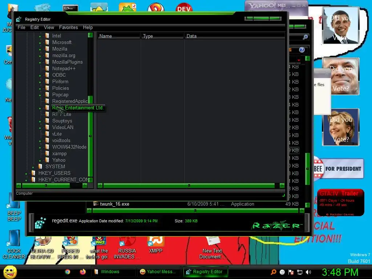The width and height of the screenshot is (372, 279).
Task: Click the Notepad++ key folder icon
Action: [47, 68]
